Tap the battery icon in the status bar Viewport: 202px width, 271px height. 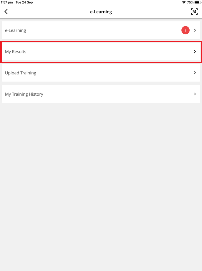pos(197,2)
